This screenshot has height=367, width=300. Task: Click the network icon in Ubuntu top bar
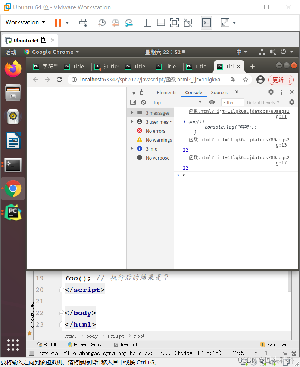pos(262,52)
